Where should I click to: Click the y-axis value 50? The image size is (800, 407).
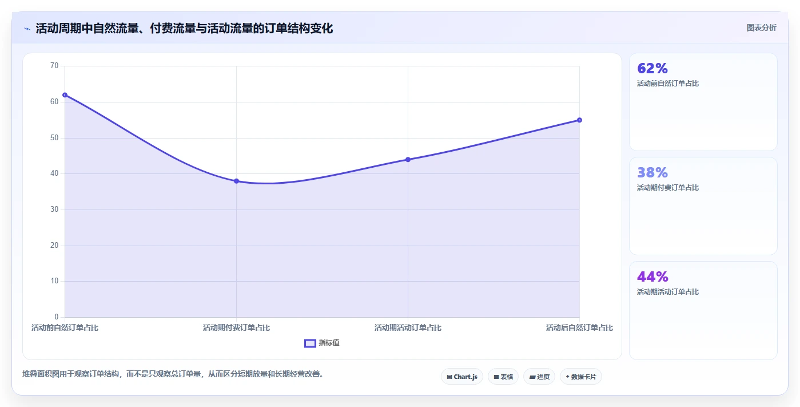point(54,138)
